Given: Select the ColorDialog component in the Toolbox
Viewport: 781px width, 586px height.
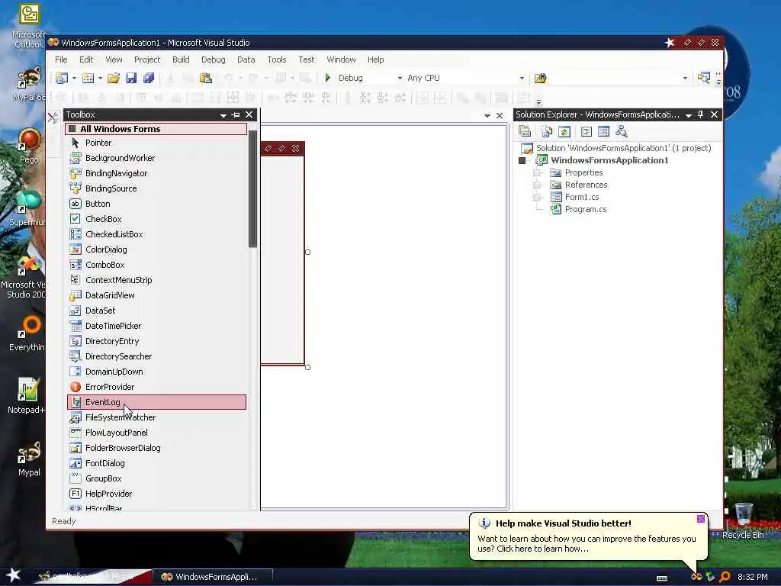Looking at the screenshot, I should (x=156, y=250).
